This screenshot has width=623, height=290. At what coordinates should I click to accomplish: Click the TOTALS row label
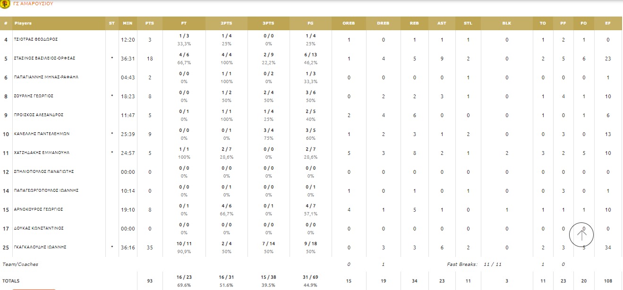click(11, 281)
